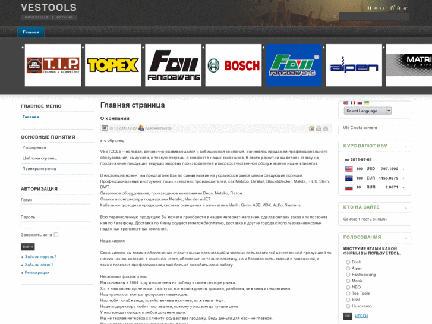Select the Fanhoawang poll option
Screen dimensions: 432x324
(x=348, y=275)
